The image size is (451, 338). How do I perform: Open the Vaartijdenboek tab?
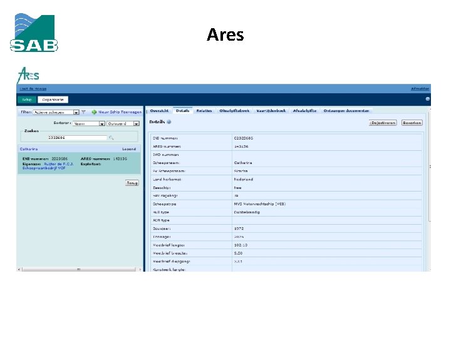click(x=271, y=111)
